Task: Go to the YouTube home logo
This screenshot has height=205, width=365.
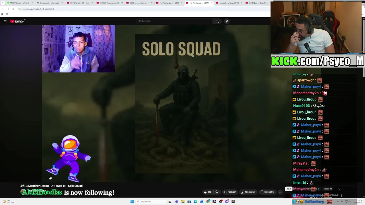Action: click(18, 21)
